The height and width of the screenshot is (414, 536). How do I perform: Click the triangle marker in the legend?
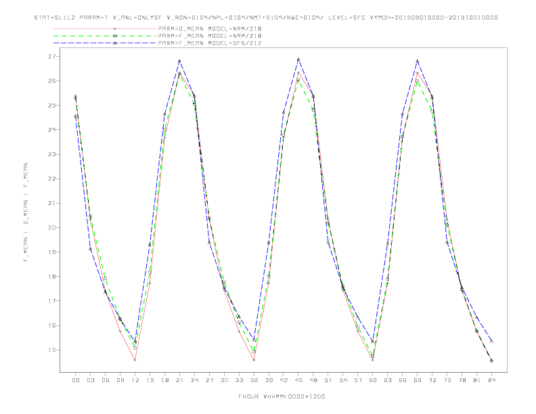115,43
